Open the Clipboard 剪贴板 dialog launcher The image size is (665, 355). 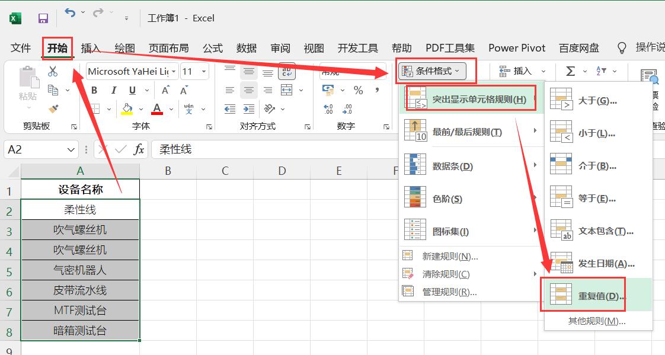74,126
